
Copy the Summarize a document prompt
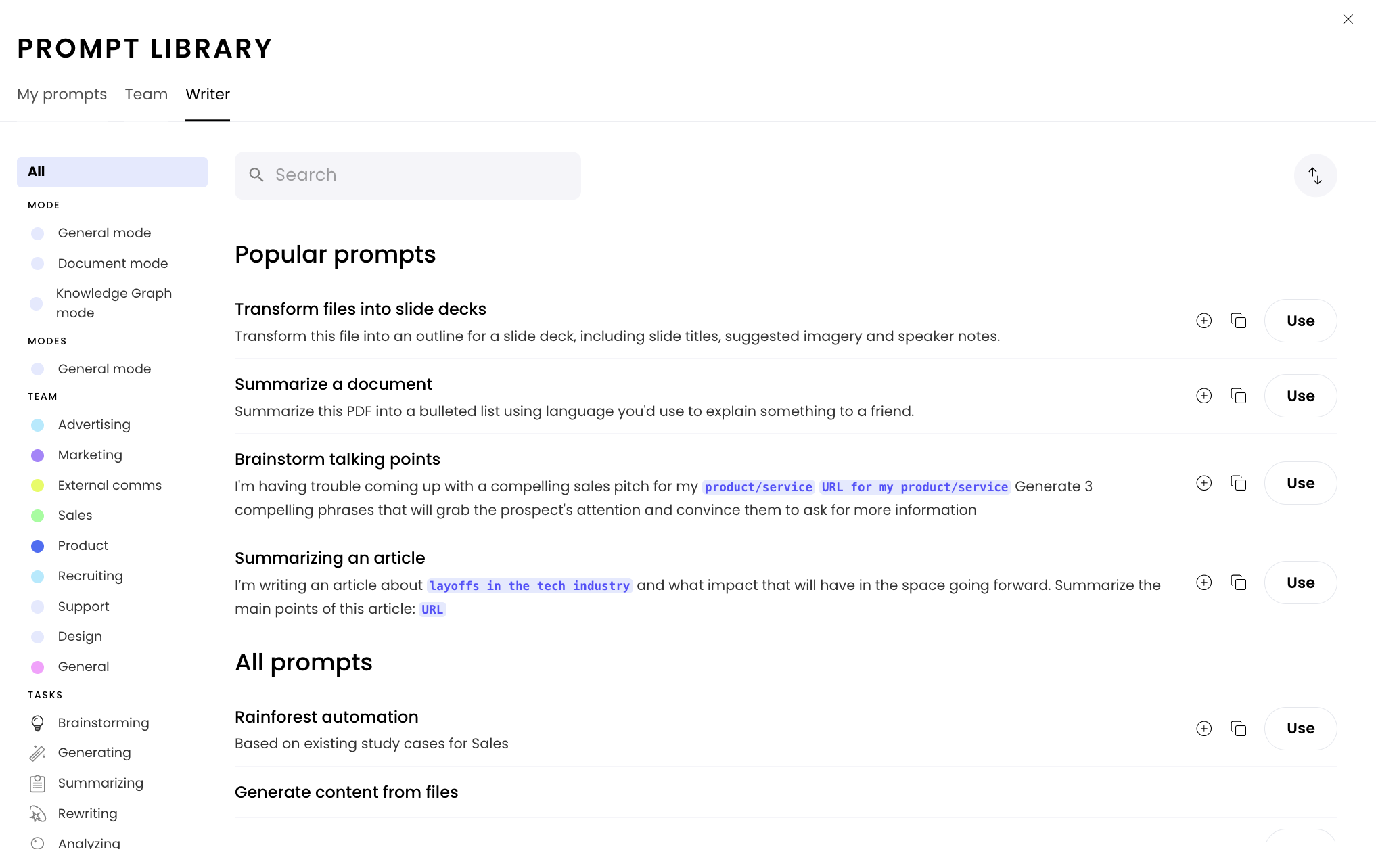pyautogui.click(x=1238, y=396)
